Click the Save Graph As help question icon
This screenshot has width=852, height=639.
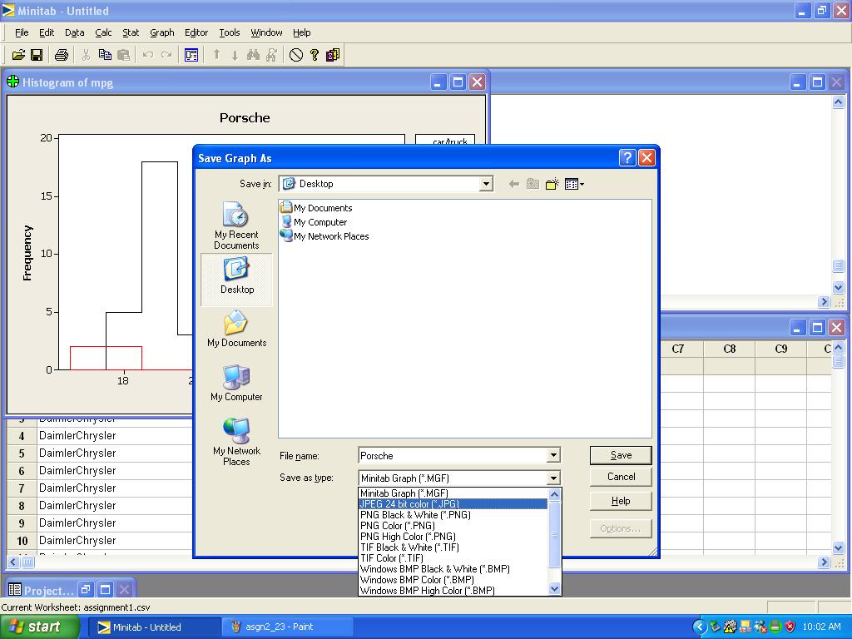pos(627,158)
